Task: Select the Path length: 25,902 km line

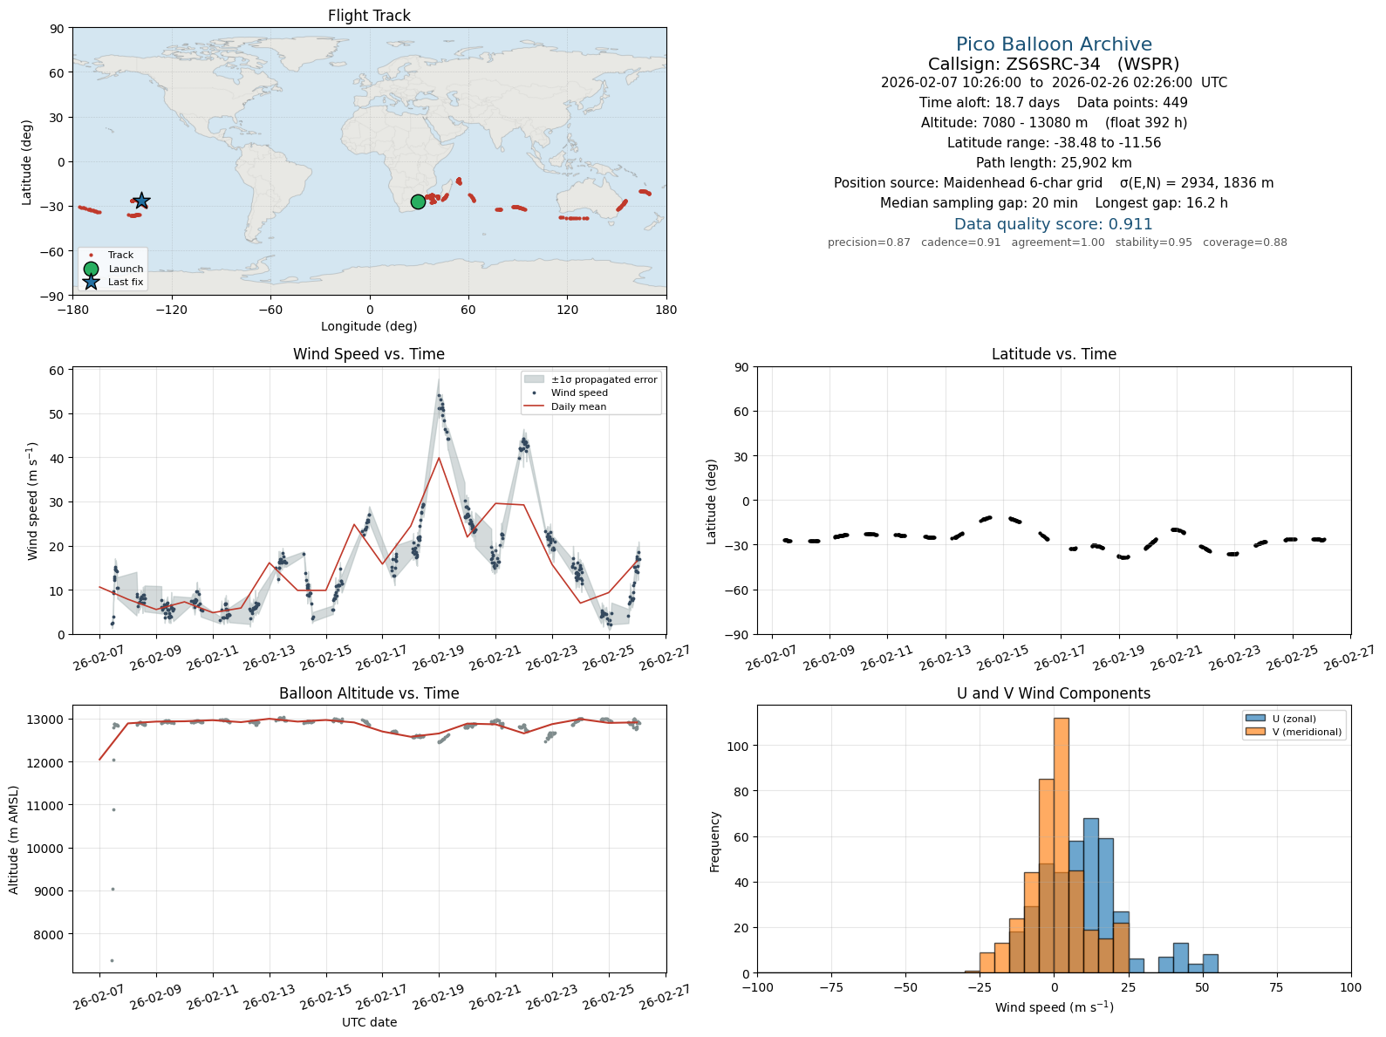Action: point(1054,163)
